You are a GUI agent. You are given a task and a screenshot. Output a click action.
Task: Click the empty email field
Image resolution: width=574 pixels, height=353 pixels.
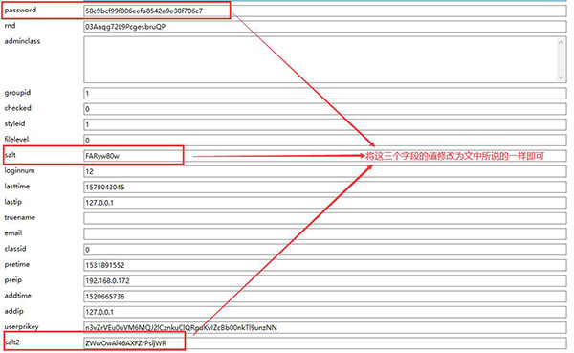(x=325, y=234)
